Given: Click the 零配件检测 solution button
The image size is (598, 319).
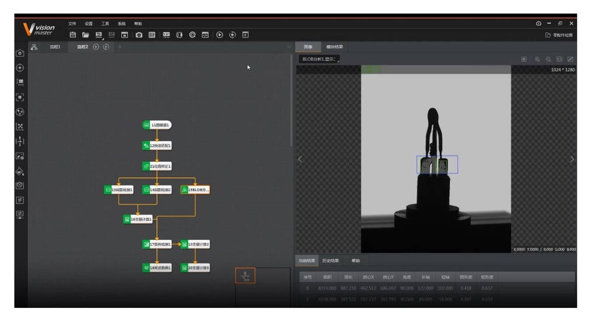Looking at the screenshot, I should click(x=559, y=35).
